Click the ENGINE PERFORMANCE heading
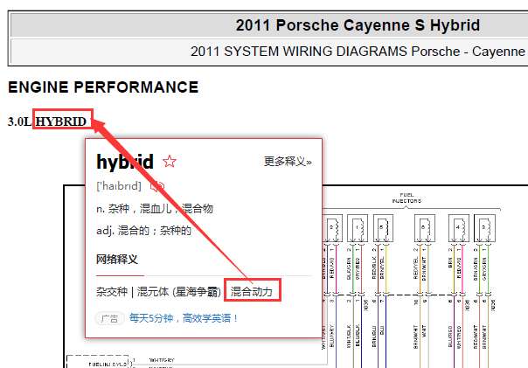Image resolution: width=528 pixels, height=368 pixels. [103, 87]
